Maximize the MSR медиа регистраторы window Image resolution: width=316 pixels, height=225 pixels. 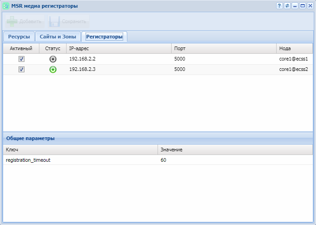tap(302, 5)
